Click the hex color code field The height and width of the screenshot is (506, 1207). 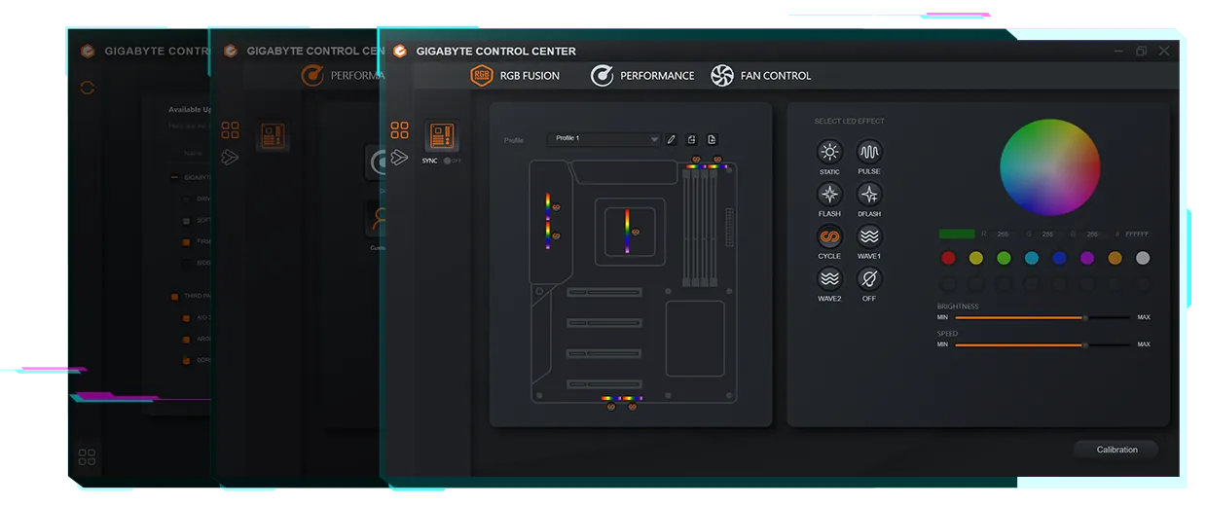pos(1136,235)
